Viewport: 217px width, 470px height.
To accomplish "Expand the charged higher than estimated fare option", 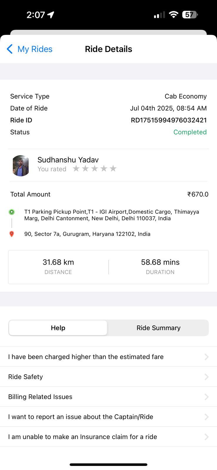I will [x=206, y=357].
